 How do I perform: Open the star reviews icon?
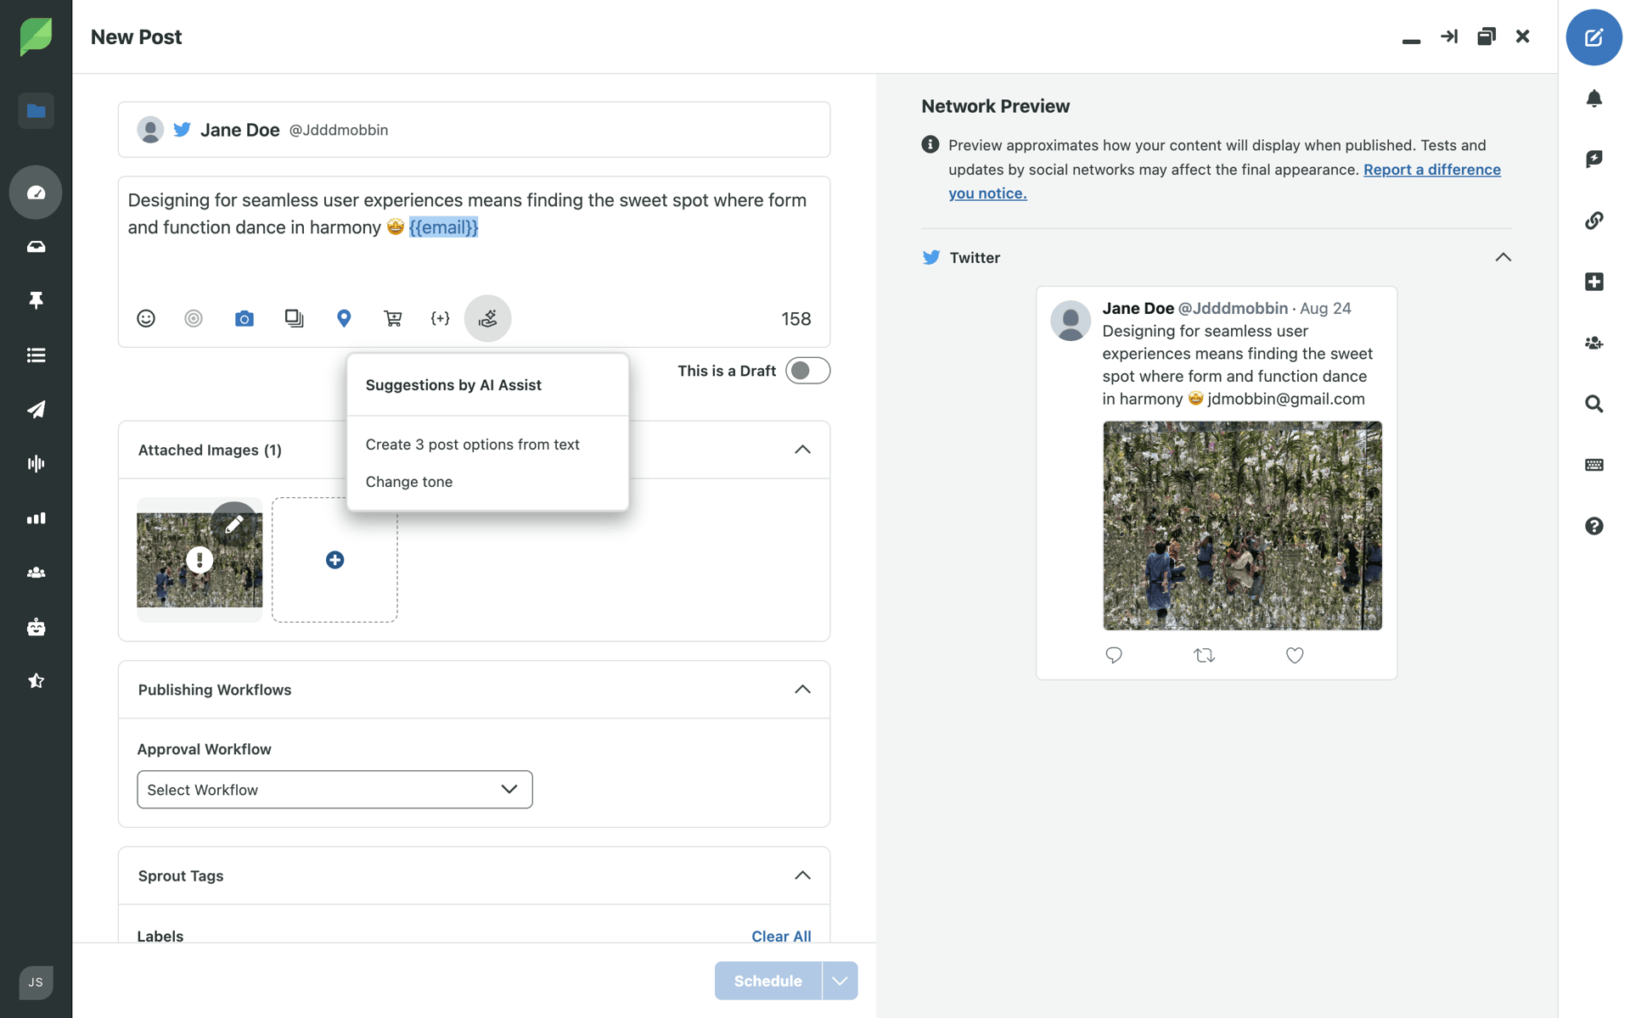pyautogui.click(x=36, y=681)
